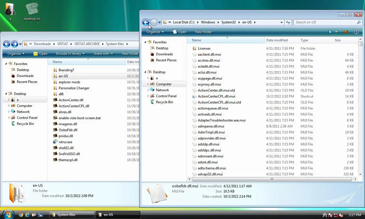Toggle the preview pane icon
This screenshot has height=219, width=365.
coord(346,32)
